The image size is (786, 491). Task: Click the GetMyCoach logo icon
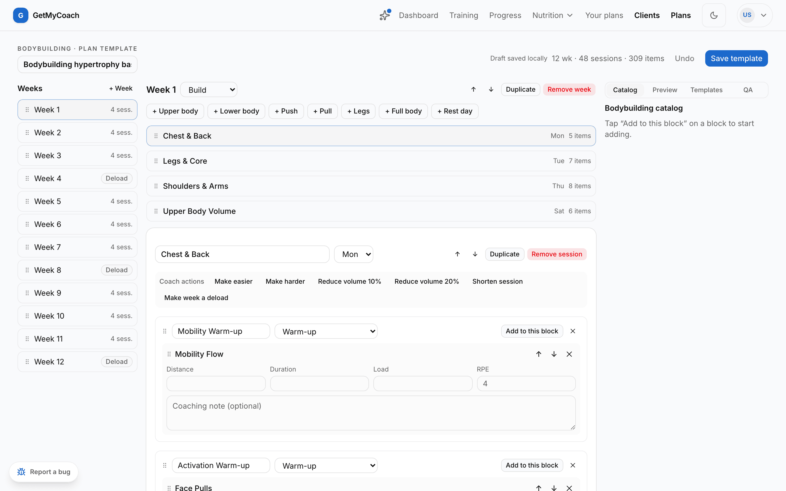(20, 15)
